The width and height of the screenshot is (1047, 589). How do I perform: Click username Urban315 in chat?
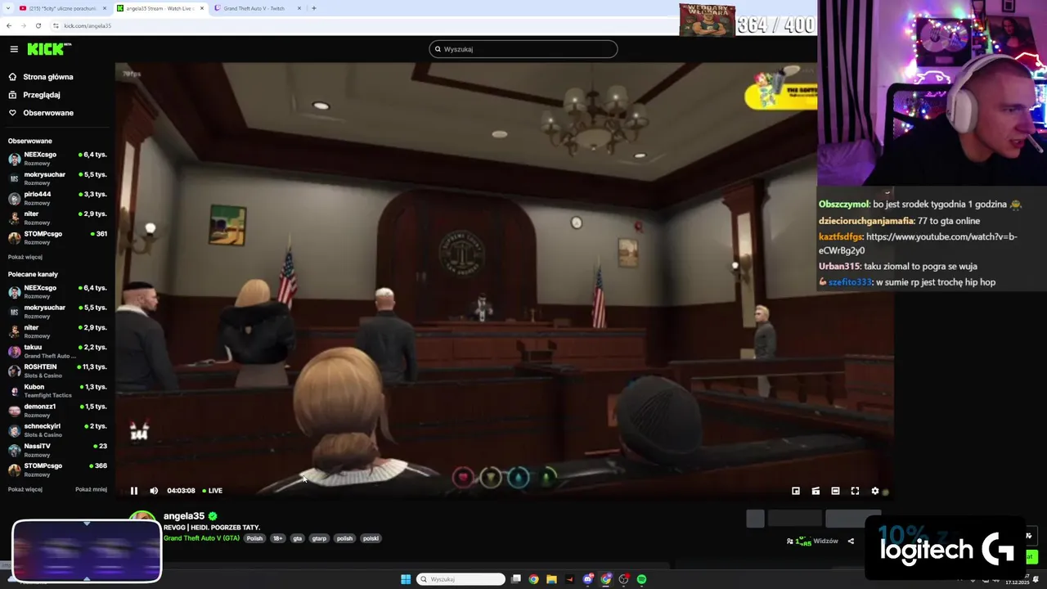tap(839, 267)
